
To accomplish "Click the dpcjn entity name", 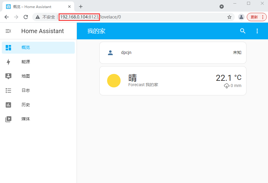I will (x=126, y=53).
